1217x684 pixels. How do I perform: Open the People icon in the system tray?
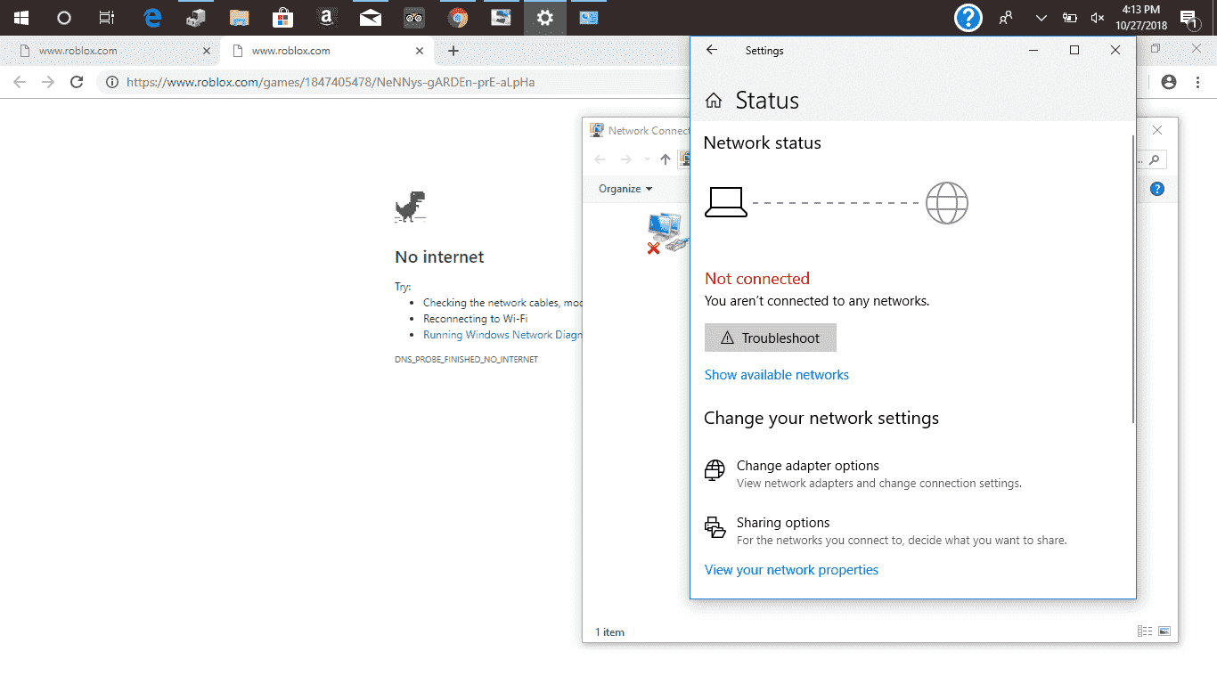click(1007, 17)
